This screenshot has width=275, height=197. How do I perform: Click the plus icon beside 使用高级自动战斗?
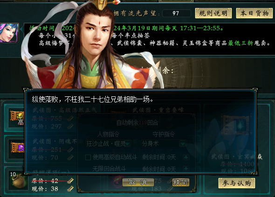coord(186,157)
